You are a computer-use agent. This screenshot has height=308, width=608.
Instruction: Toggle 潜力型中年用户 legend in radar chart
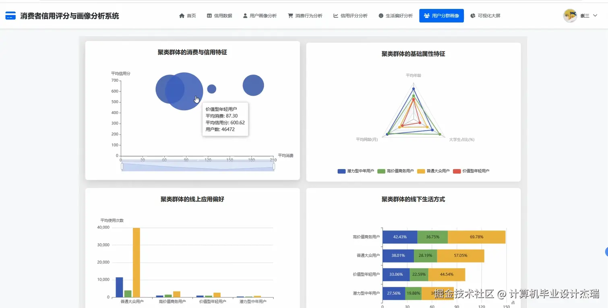pos(356,171)
